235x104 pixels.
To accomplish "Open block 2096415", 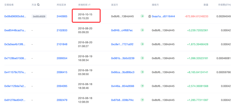I will tap(62, 72).
